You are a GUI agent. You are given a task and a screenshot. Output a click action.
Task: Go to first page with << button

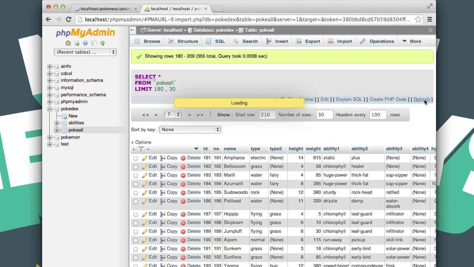click(x=146, y=115)
